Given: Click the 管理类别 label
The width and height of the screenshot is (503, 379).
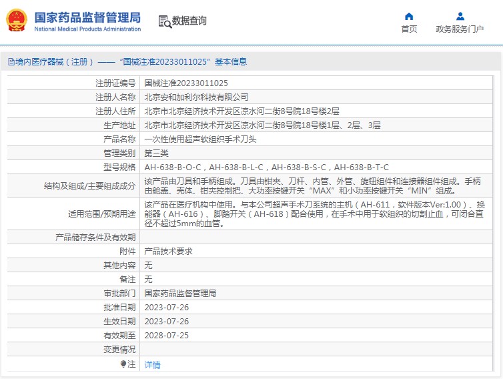Looking at the screenshot, I should (119, 153).
